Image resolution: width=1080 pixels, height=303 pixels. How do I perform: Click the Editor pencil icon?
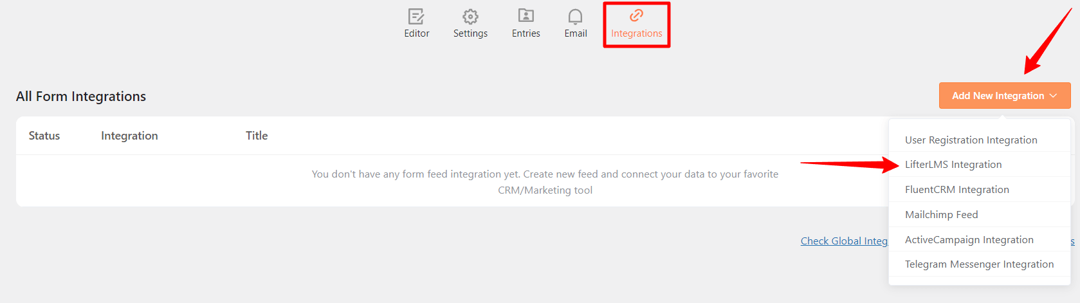[x=416, y=16]
